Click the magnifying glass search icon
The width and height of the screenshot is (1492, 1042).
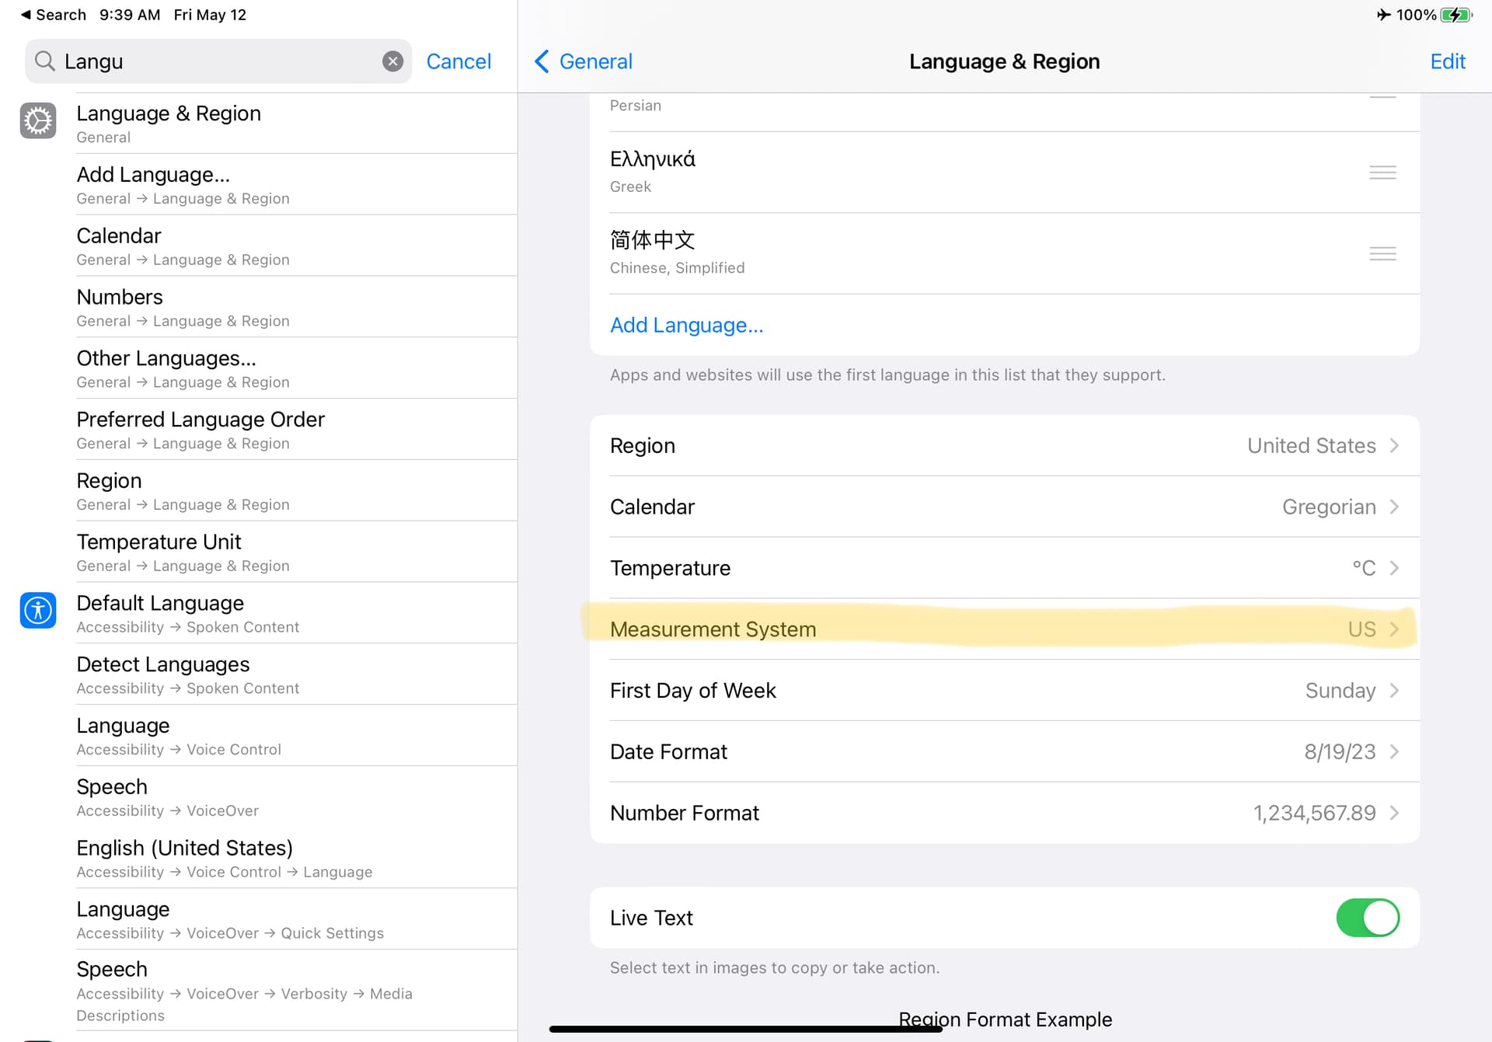(45, 61)
